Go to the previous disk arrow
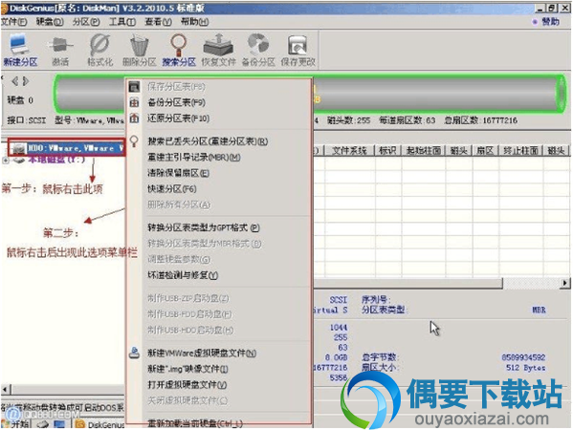Screen dimensions: 573x430 click(x=14, y=81)
